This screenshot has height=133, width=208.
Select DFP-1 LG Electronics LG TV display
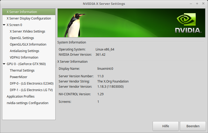[31, 90]
